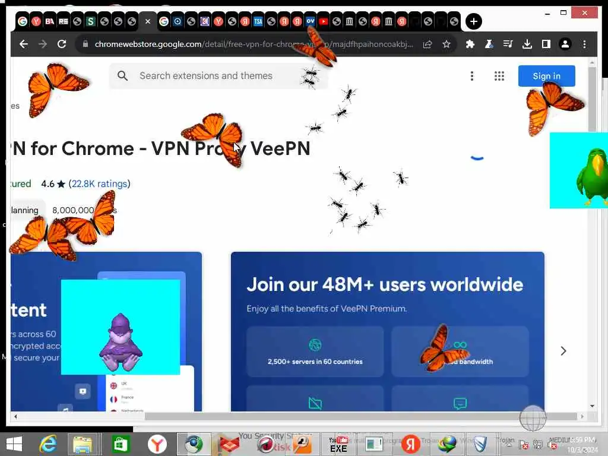Open a new tab with the plus button

coord(473,21)
